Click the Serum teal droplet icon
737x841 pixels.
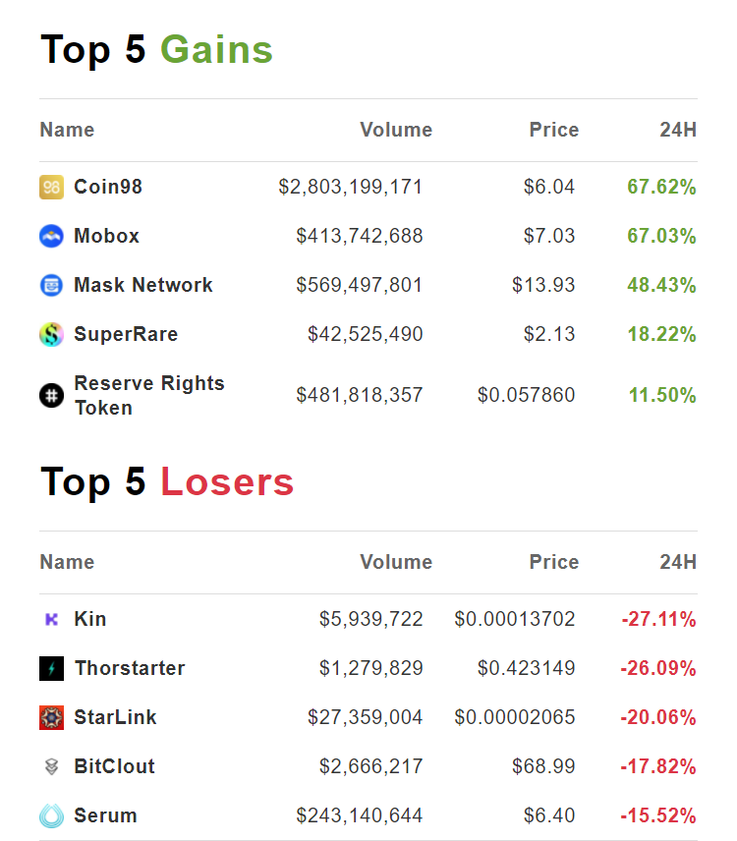click(x=51, y=815)
